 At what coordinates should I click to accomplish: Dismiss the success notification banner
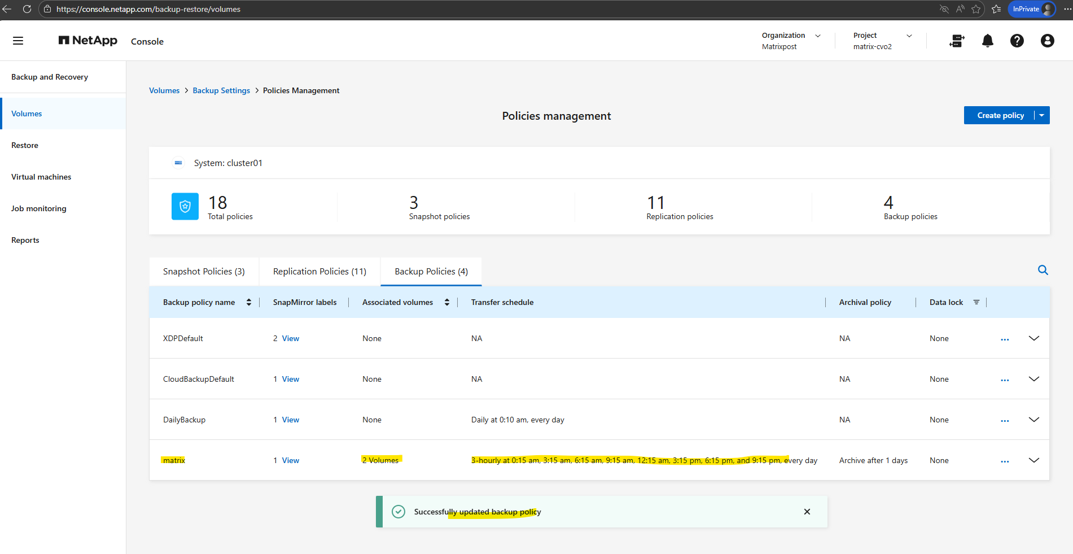pos(807,512)
